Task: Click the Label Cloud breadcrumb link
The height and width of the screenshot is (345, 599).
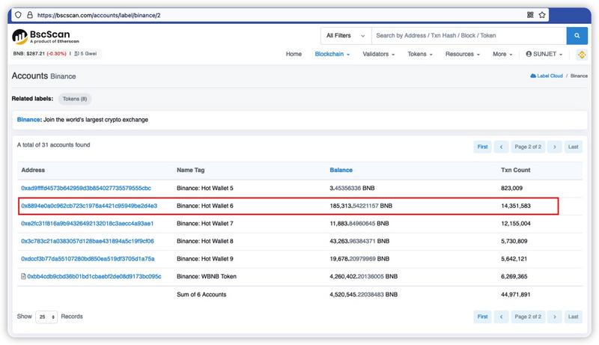Action: [547, 76]
